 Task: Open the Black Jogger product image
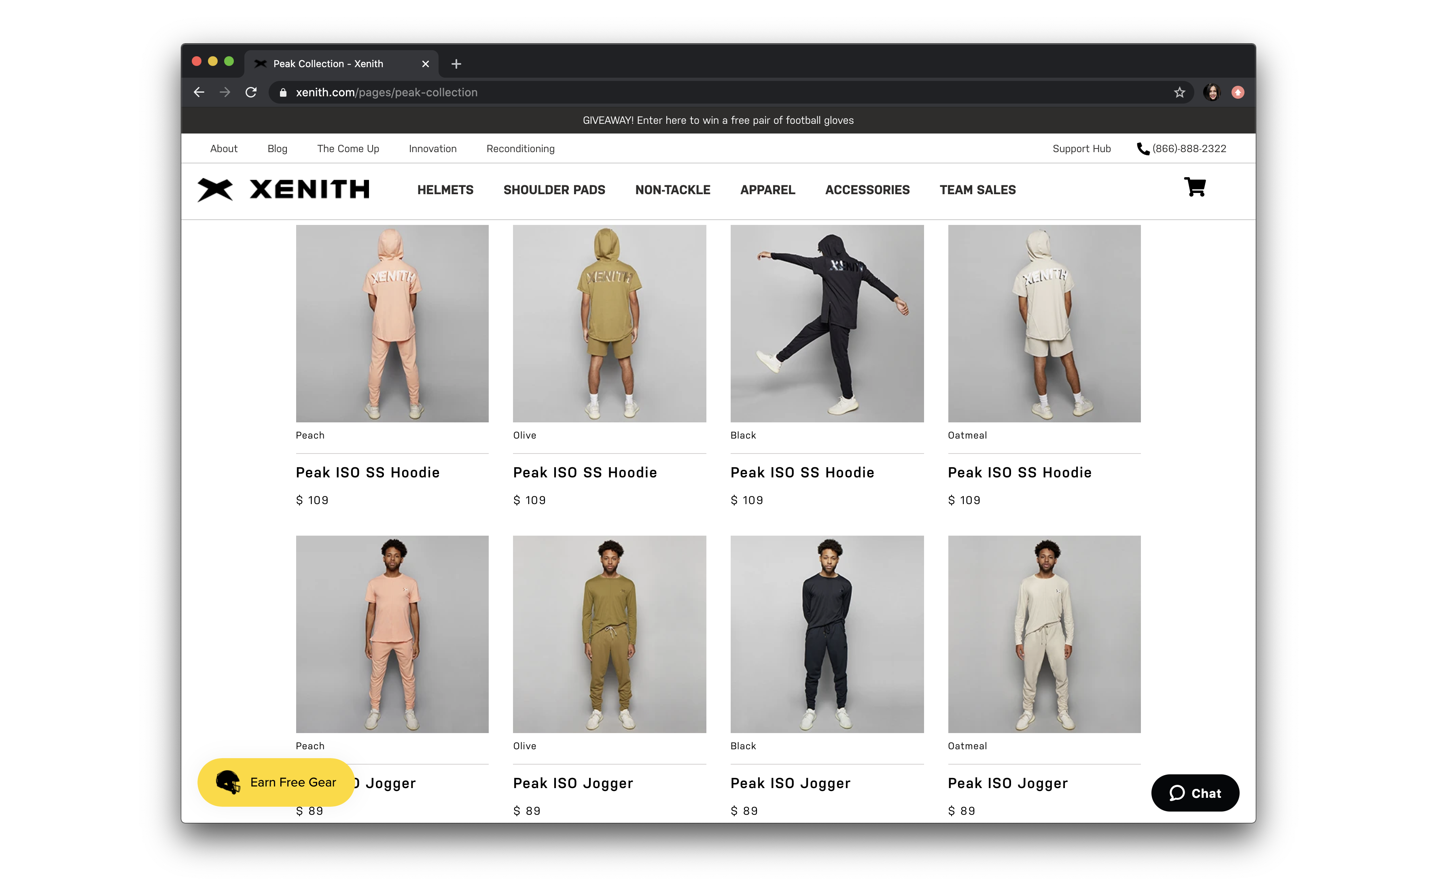point(827,634)
